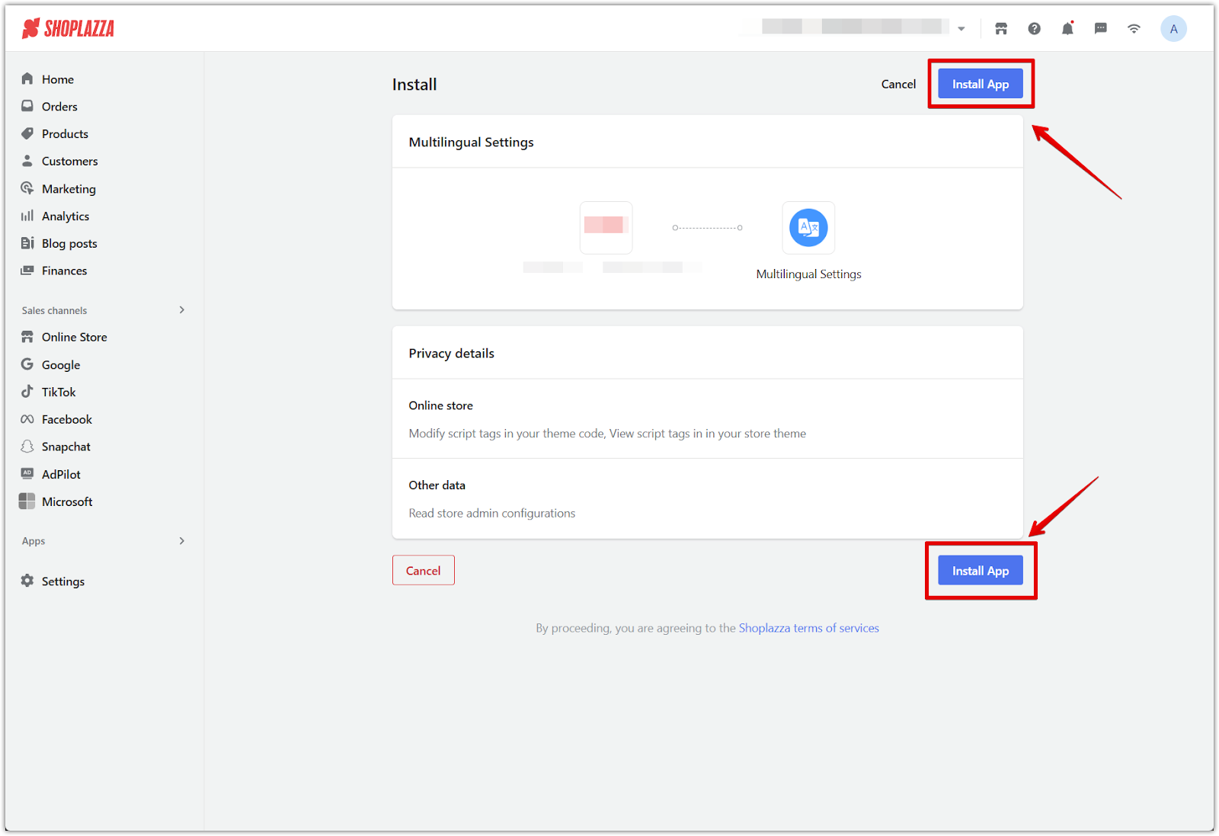Screen dimensions: 1219x836
Task: Open the storefront icon in top bar
Action: 1001,29
